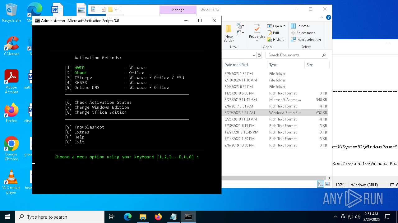This screenshot has width=398, height=223.
Task: Click the volume icon in system tray
Action: (358, 217)
